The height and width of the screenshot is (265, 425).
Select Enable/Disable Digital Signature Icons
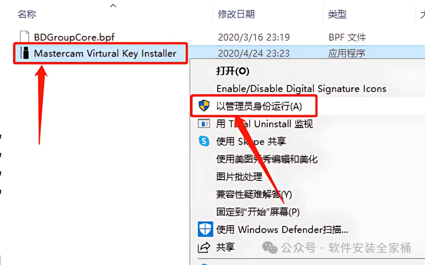[301, 89]
